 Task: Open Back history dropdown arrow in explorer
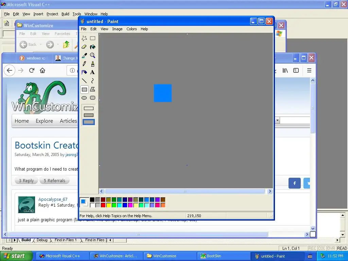coord(41,45)
